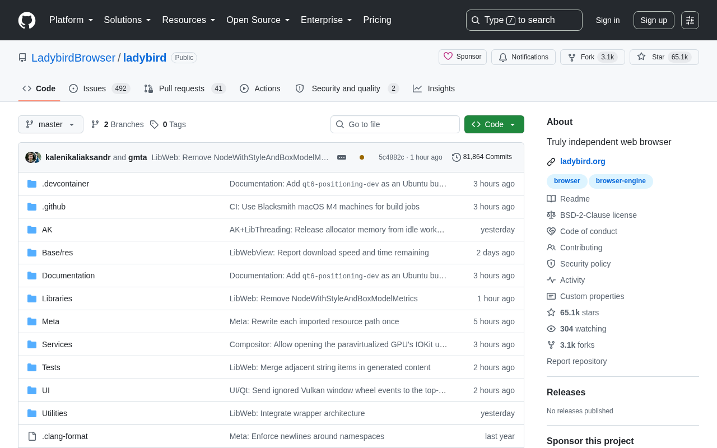717x448 pixels.
Task: Click the folder icon for .devcontainer
Action: pos(32,184)
